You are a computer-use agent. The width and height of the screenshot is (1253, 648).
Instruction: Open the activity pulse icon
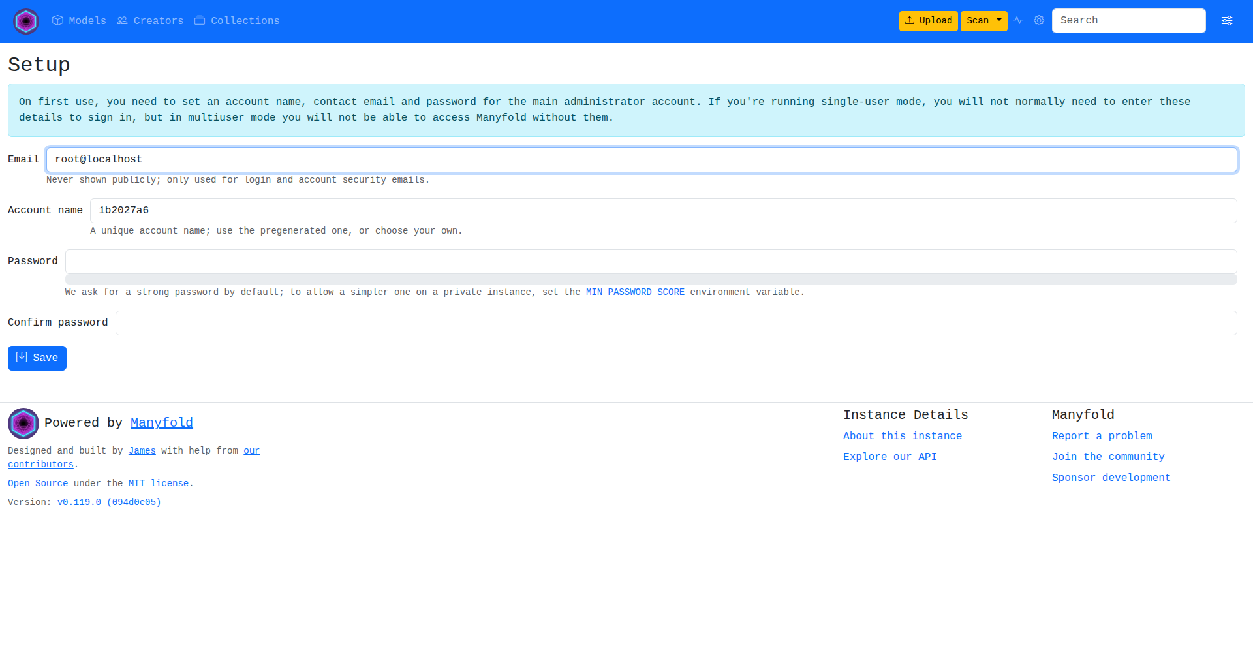click(1018, 21)
